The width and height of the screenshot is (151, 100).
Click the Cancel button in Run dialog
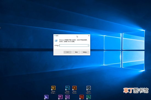tap(76, 52)
